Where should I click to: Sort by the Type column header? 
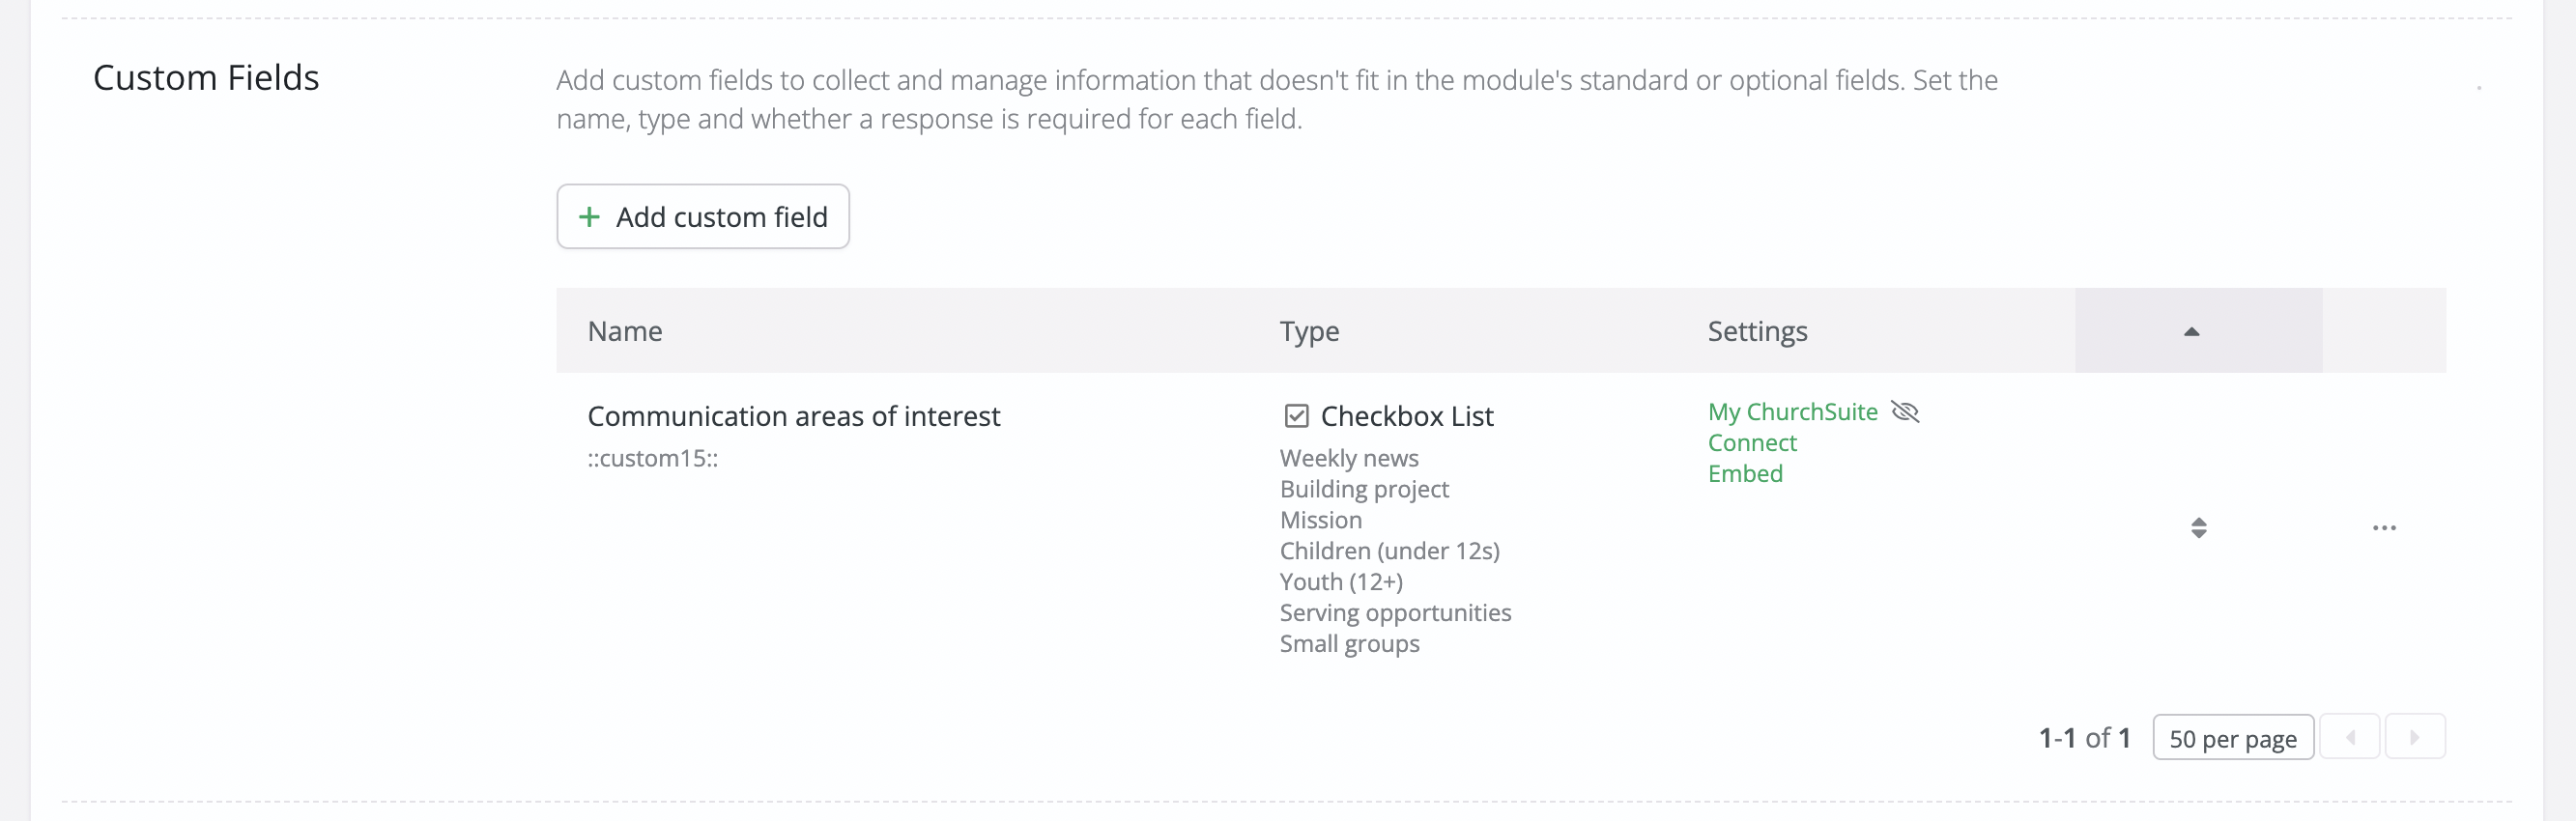coord(1309,331)
